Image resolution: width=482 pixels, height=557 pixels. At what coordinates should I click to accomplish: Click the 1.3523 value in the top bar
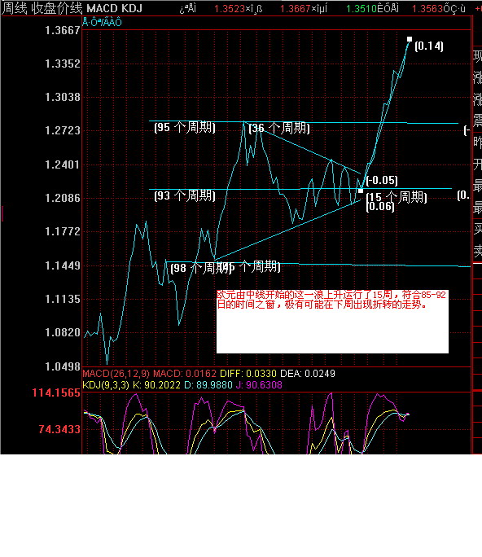point(230,9)
